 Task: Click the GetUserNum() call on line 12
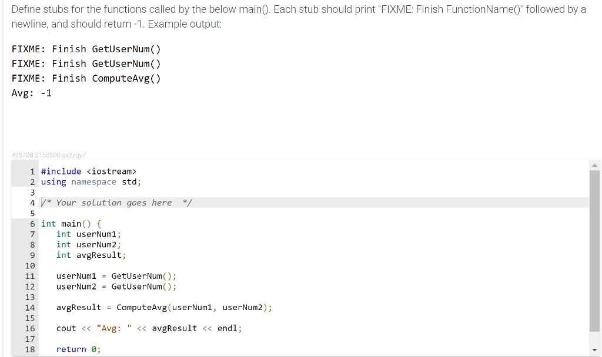click(140, 286)
